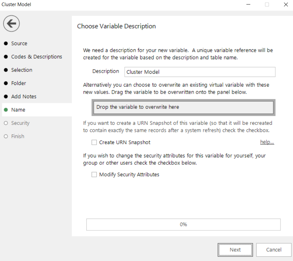The width and height of the screenshot is (293, 261).
Task: Go back with the circular arrow icon
Action: point(11,23)
